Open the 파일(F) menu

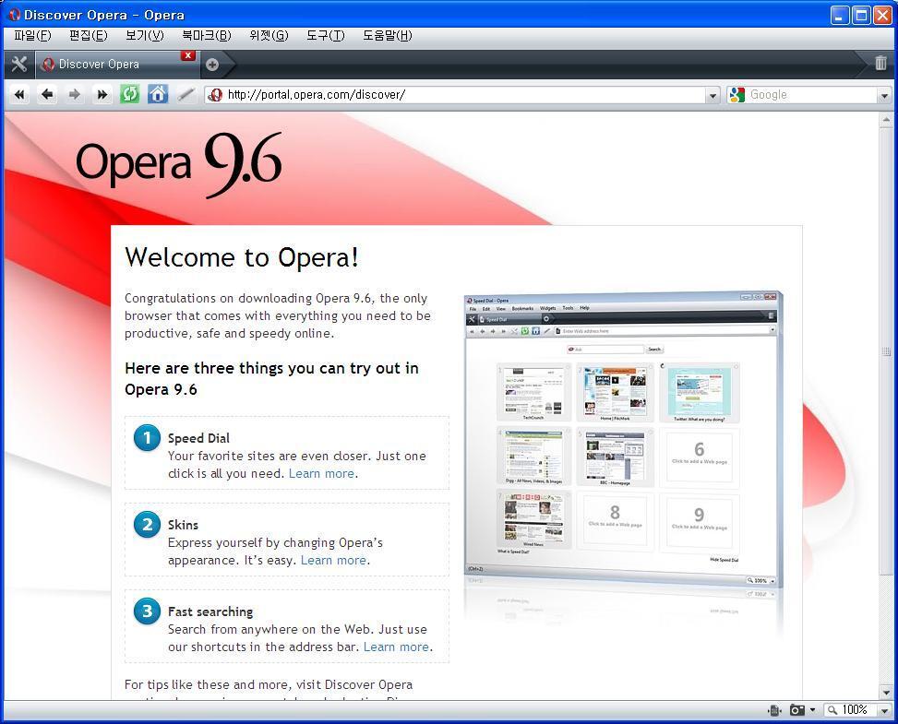point(32,35)
